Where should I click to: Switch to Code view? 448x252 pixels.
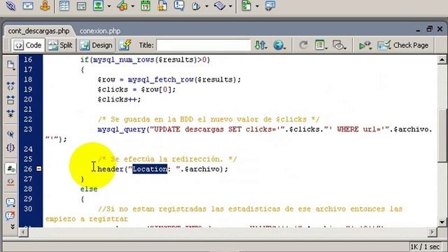(x=28, y=45)
